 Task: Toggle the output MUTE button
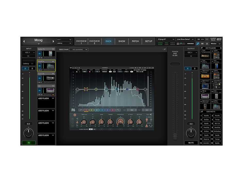pyautogui.click(x=191, y=143)
